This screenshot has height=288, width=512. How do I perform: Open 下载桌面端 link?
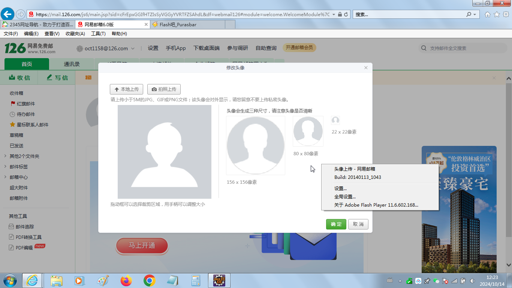tap(207, 48)
